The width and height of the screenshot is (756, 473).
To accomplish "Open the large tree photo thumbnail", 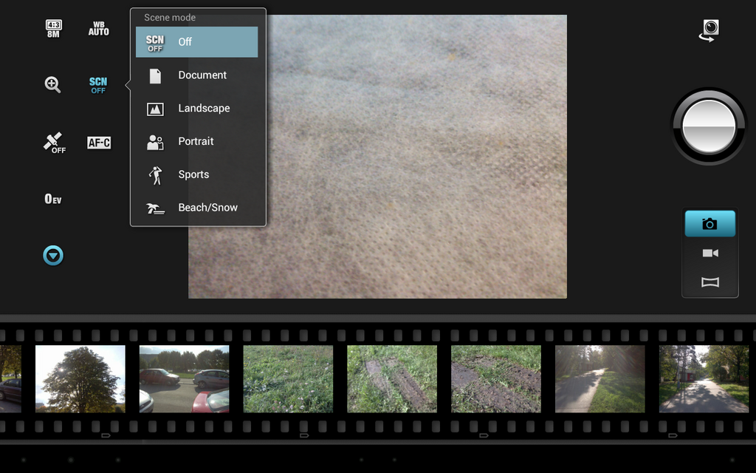I will tap(80, 379).
